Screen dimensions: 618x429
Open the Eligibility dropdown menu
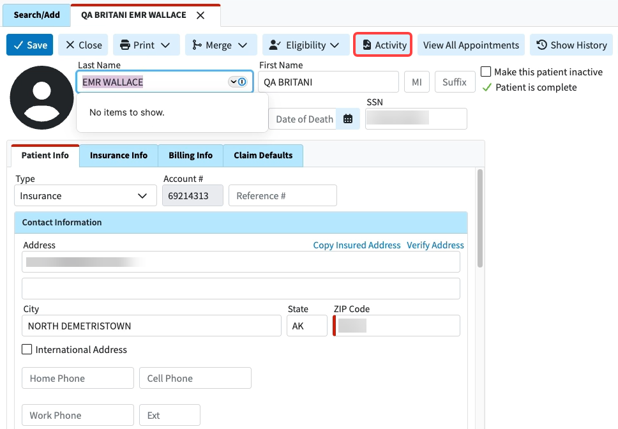(305, 45)
